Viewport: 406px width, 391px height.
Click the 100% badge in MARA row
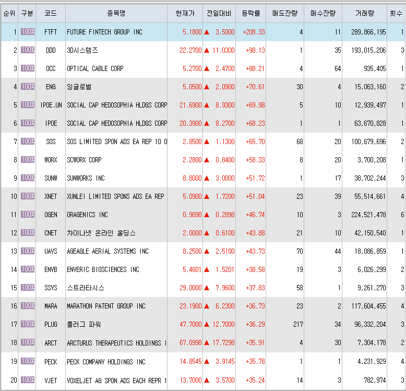click(28, 305)
